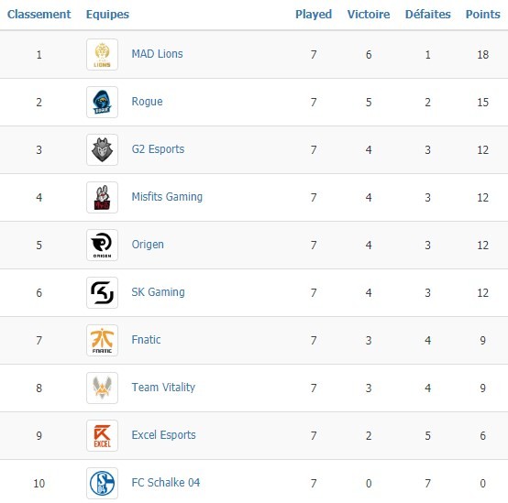The width and height of the screenshot is (508, 503).
Task: Click the Rogue team logo
Action: tap(102, 102)
